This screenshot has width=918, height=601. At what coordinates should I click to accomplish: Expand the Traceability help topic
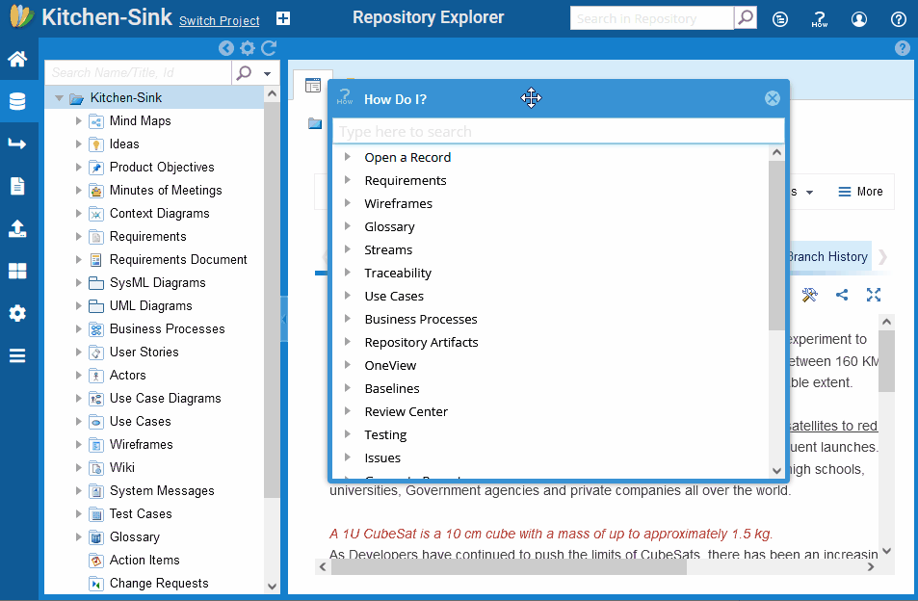[x=348, y=273]
